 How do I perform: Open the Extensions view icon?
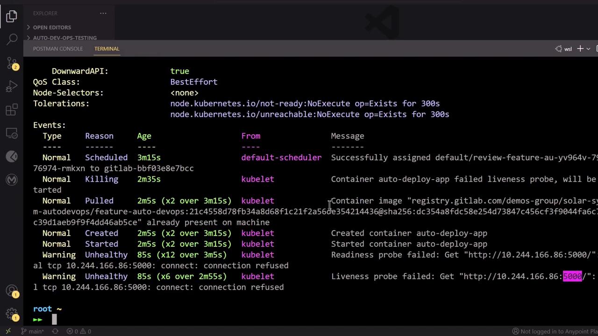point(12,110)
